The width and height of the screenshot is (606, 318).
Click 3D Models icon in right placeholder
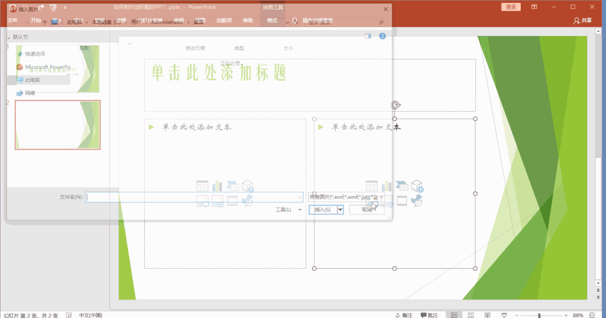(417, 186)
